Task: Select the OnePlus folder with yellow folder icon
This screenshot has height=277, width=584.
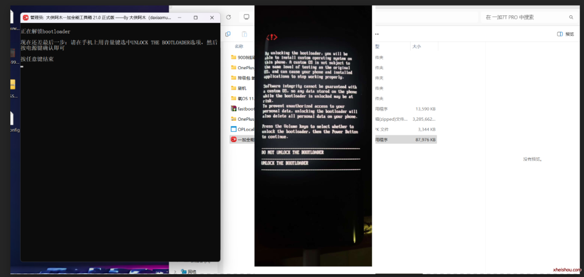Action: point(242,68)
